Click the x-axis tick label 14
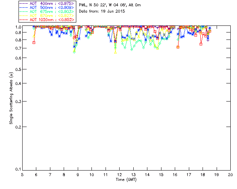This screenshot has width=237, height=189. coord(147,175)
